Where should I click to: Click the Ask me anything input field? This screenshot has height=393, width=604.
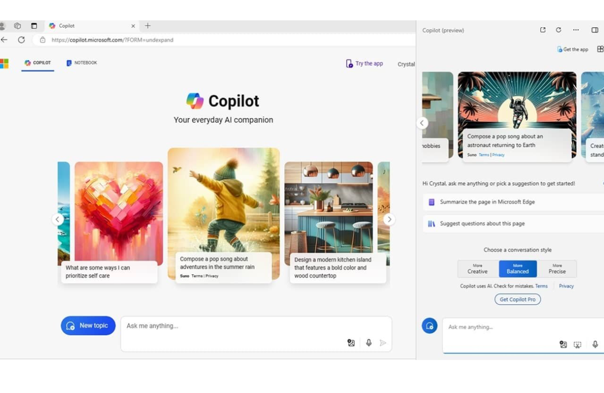[216, 325]
